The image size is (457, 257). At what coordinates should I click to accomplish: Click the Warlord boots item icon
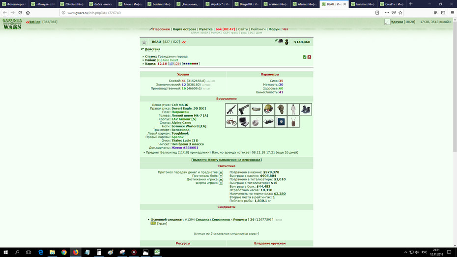coord(306,109)
